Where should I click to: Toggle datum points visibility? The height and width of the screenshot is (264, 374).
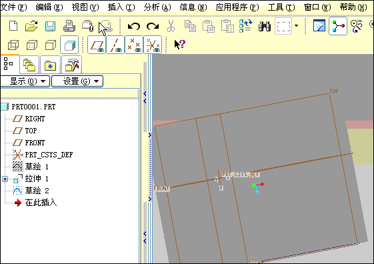[134, 45]
